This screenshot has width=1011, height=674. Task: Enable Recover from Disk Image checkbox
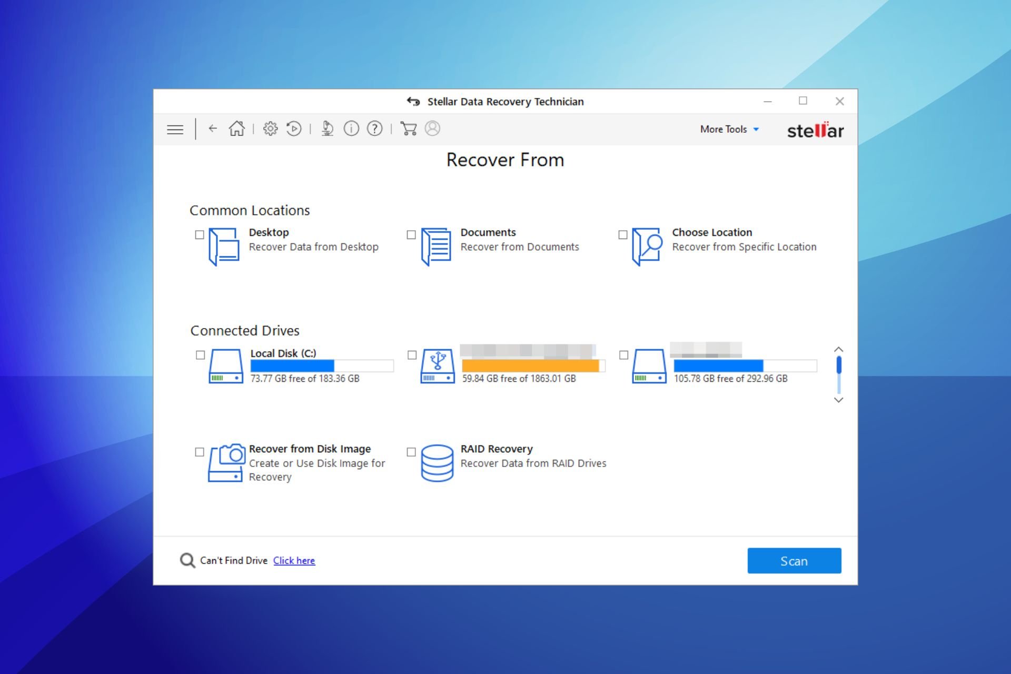point(200,452)
